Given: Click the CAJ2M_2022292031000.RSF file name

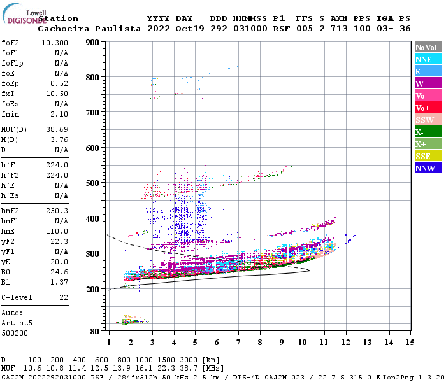Looking at the screenshot, I should 52,378.
